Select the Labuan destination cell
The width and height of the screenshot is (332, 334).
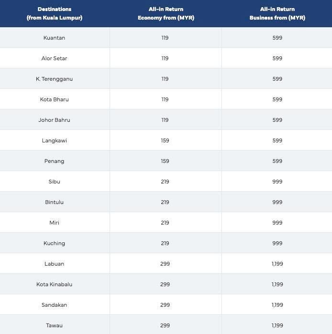pyautogui.click(x=54, y=264)
